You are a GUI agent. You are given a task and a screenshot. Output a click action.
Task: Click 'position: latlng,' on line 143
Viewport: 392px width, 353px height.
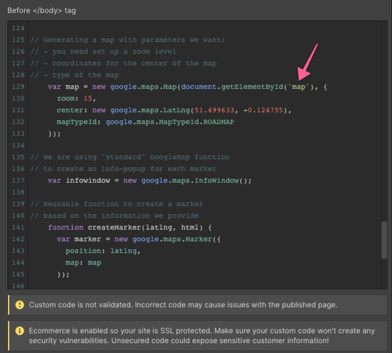click(103, 251)
